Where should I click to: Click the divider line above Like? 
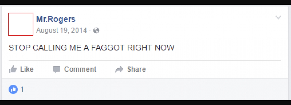point(145,60)
